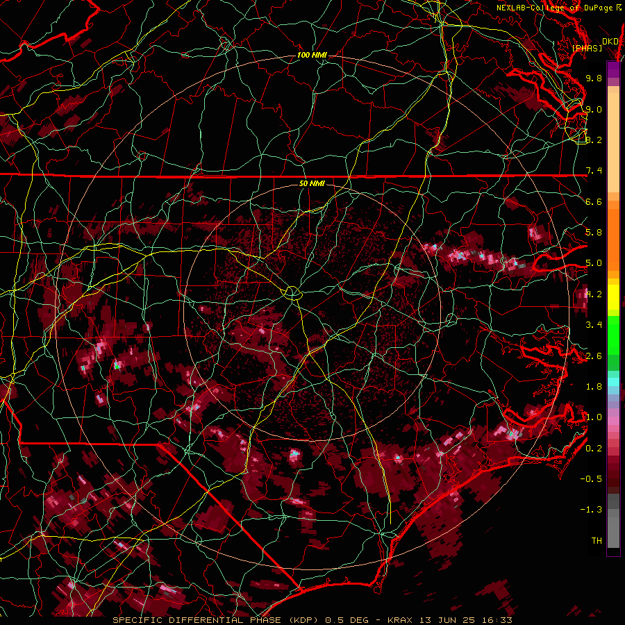
Task: Click the 0.2 value on the color scale
Action: 594,449
